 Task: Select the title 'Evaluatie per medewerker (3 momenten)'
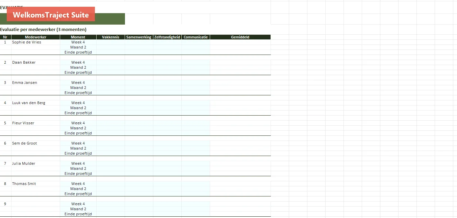coord(43,30)
